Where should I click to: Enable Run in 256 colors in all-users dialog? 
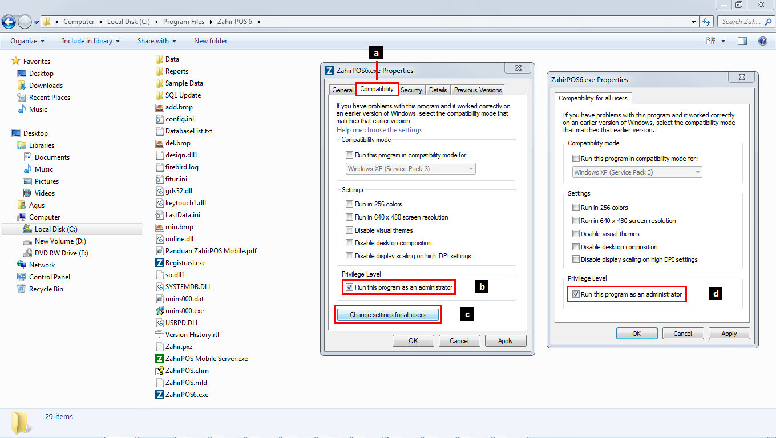click(576, 208)
